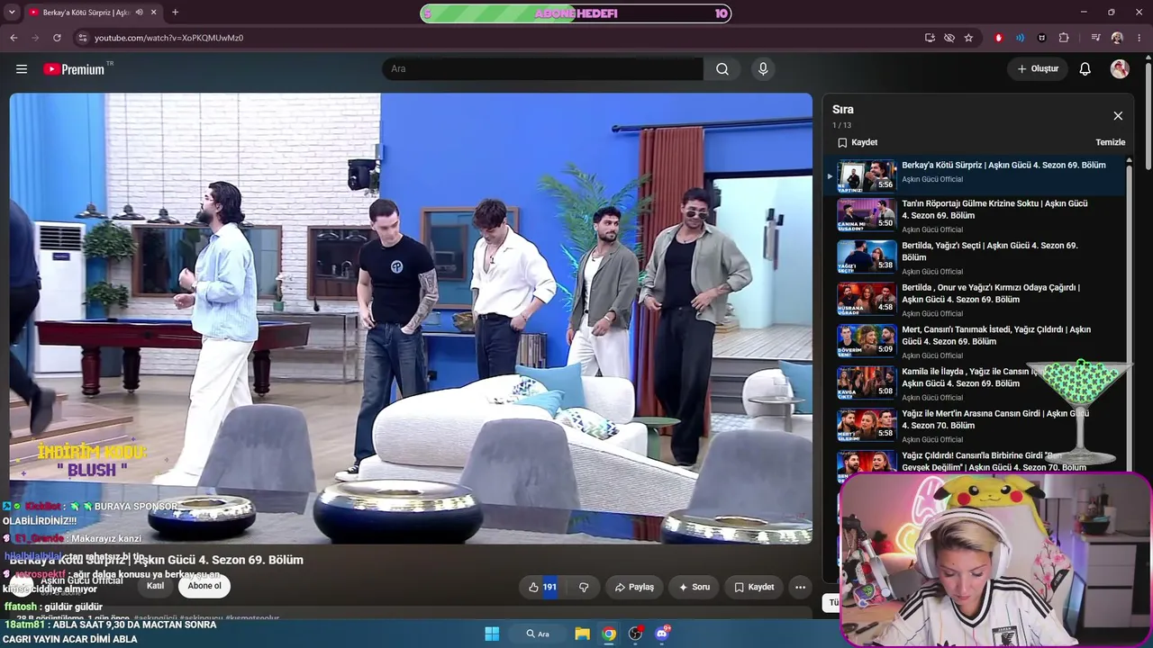Image resolution: width=1153 pixels, height=648 pixels.
Task: Click the main video player area
Action: (x=411, y=319)
